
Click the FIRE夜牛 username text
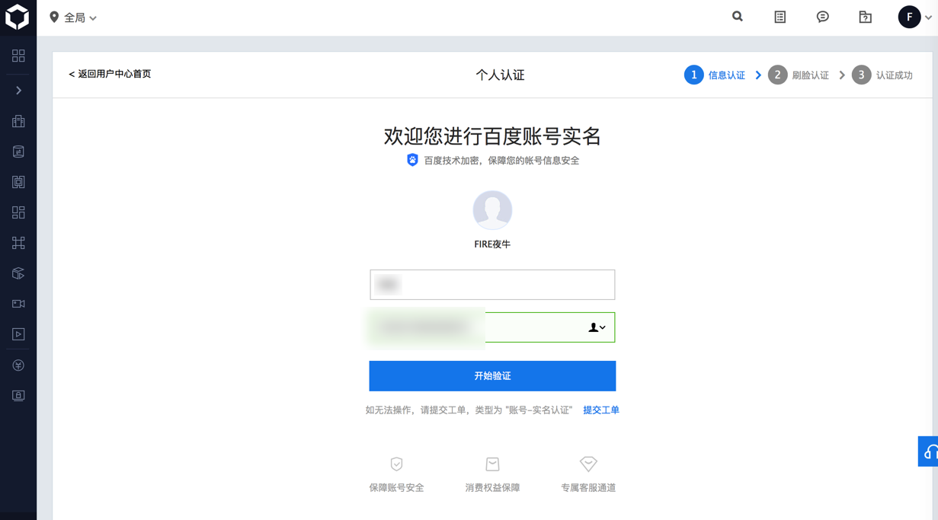(x=492, y=244)
